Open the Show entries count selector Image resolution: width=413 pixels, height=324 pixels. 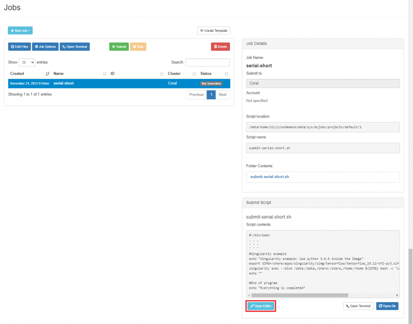[x=27, y=62]
